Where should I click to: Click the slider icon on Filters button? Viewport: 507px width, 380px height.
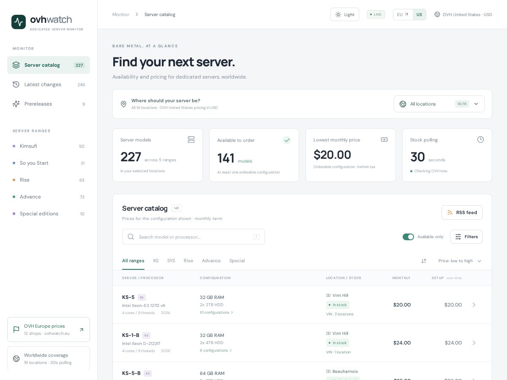(458, 237)
